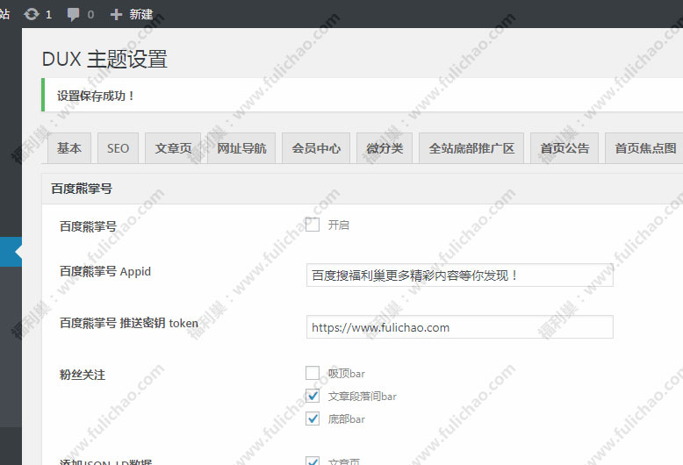The height and width of the screenshot is (465, 683).
Task: Toggle the 文章页 JSON-LD checkbox
Action: coord(313,461)
